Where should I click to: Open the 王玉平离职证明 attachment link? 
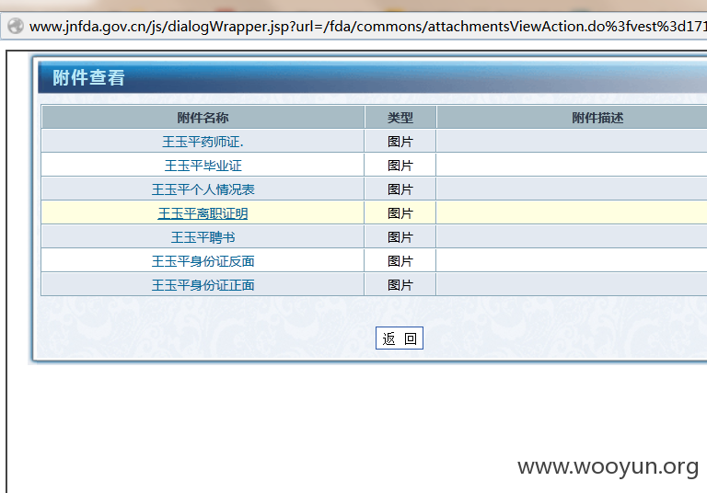(x=203, y=213)
